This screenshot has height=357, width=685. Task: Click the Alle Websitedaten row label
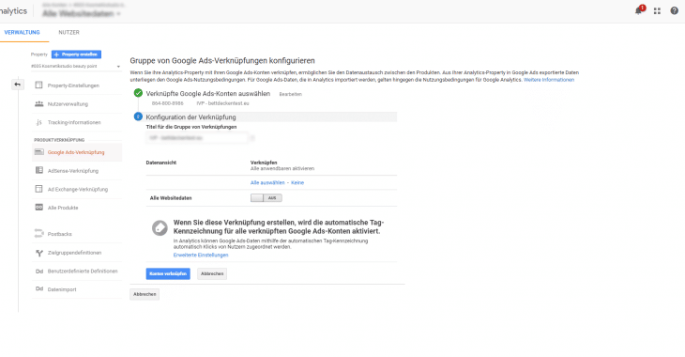[171, 198]
